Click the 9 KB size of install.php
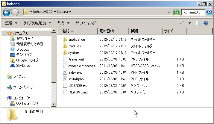 click(180, 79)
